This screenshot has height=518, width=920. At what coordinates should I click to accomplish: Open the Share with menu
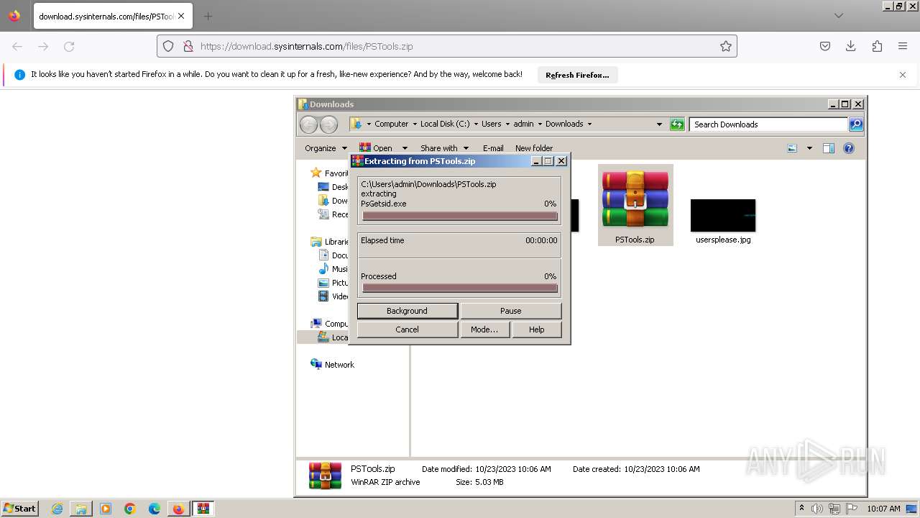pyautogui.click(x=444, y=148)
